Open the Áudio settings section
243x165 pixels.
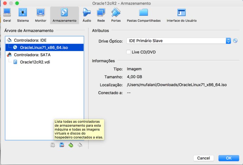tap(87, 15)
